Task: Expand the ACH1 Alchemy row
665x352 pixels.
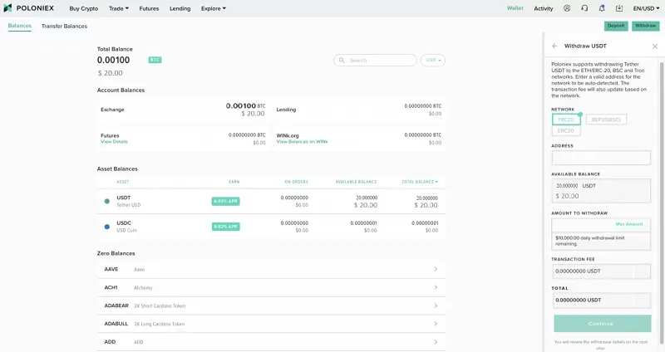Action: [271, 287]
